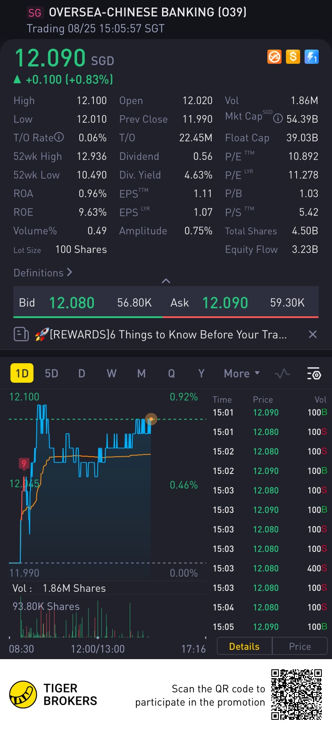Tap the P/E TTM value 10.892

click(x=303, y=156)
